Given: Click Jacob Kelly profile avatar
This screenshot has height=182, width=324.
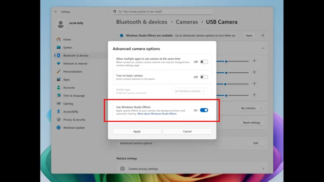Looking at the screenshot, I should (60, 24).
